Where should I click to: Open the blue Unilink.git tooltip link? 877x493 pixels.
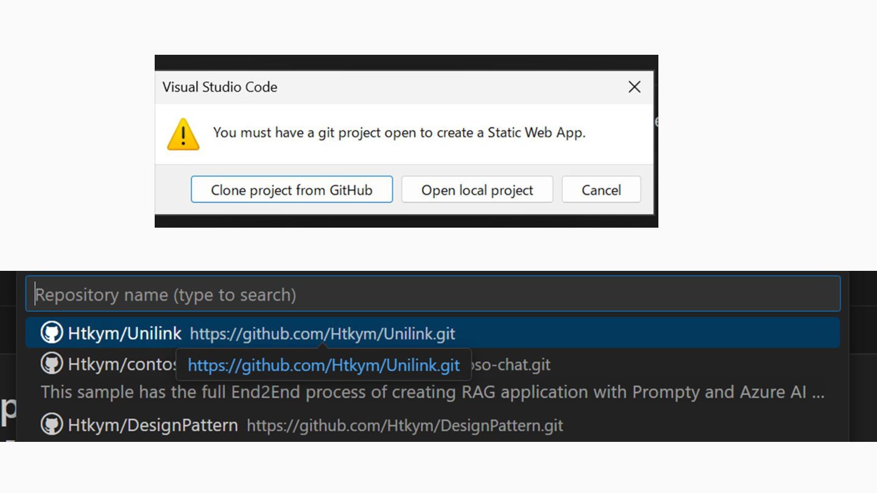pos(323,365)
